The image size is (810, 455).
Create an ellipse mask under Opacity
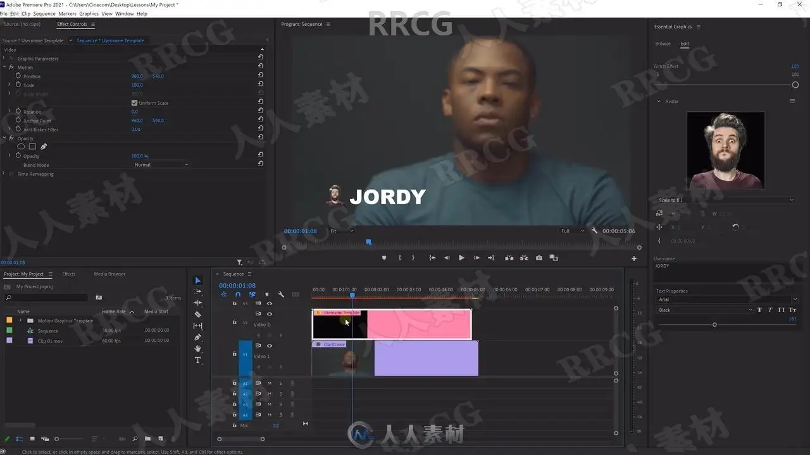pos(21,147)
